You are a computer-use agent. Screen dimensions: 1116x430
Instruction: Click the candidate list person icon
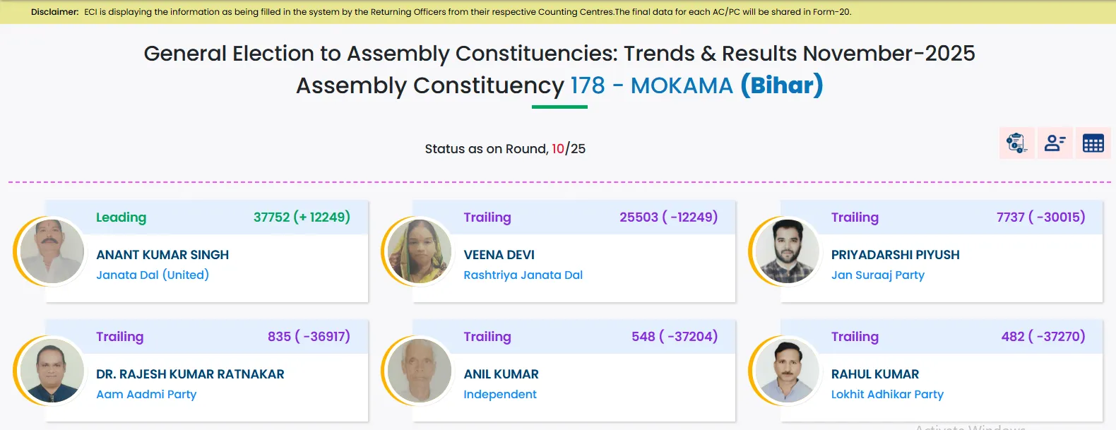pyautogui.click(x=1055, y=143)
